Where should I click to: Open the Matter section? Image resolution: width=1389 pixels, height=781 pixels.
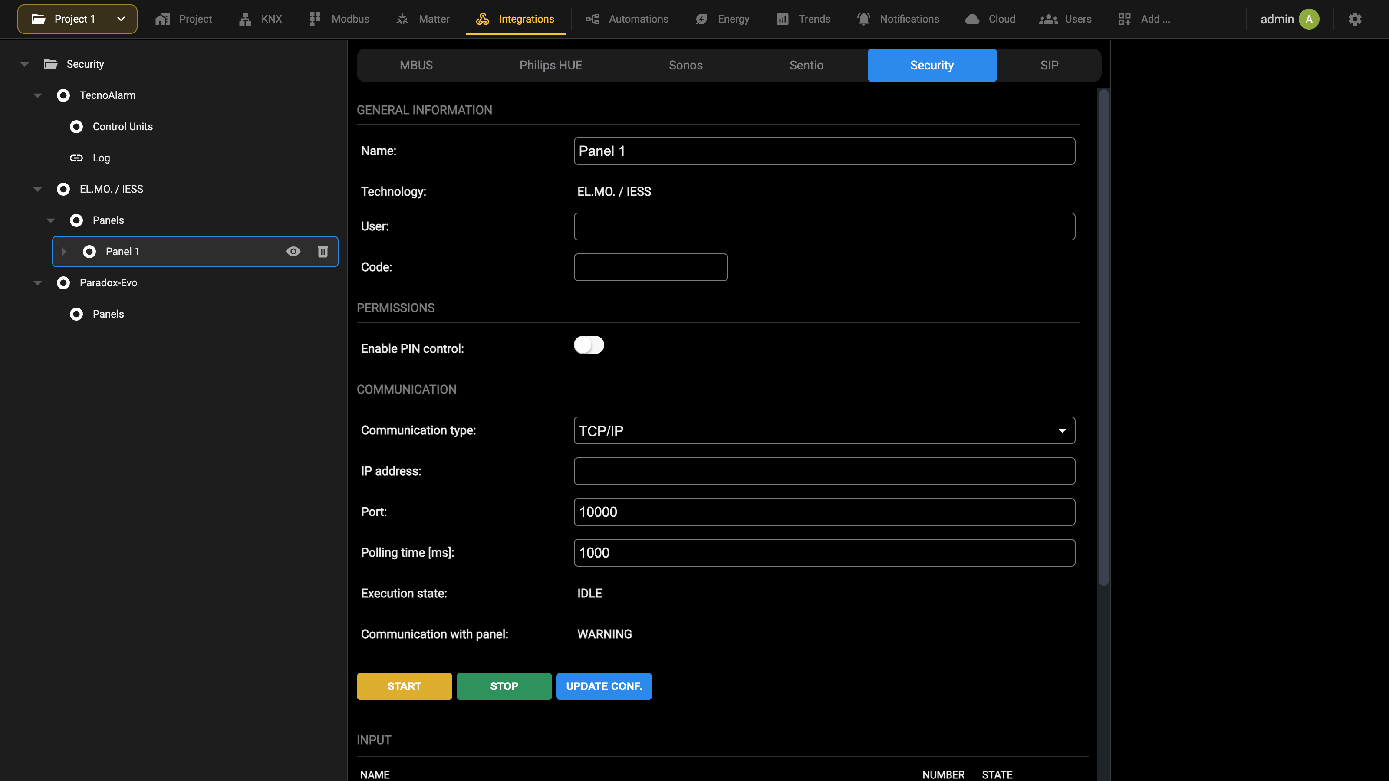[x=423, y=19]
